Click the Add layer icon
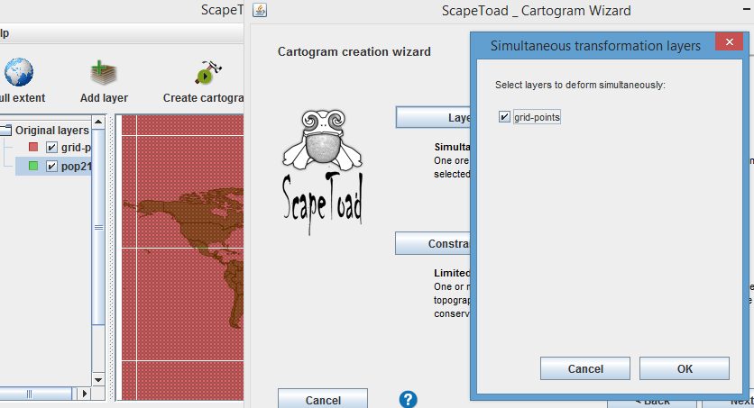The width and height of the screenshot is (754, 408). tap(104, 73)
